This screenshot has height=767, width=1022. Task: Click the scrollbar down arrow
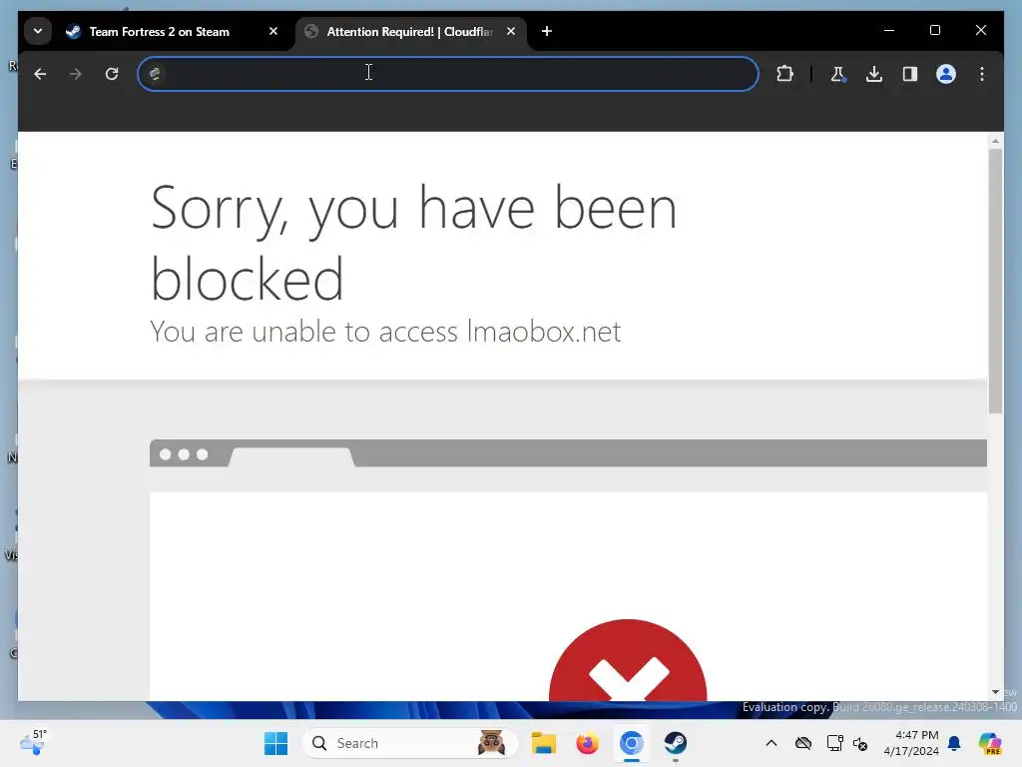point(995,692)
